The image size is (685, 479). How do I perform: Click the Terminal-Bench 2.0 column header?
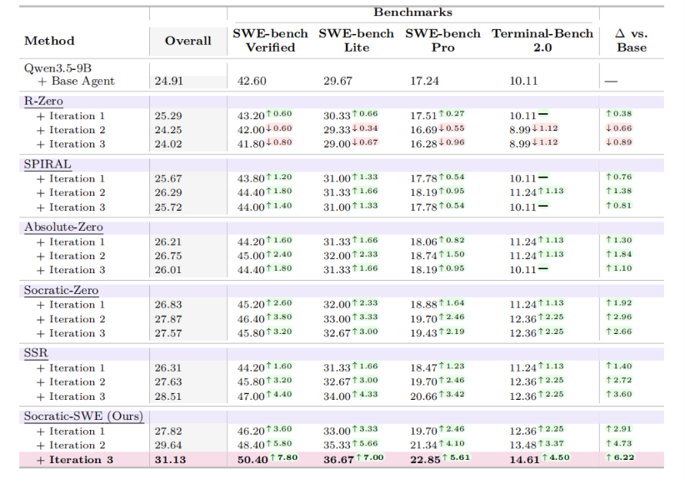click(x=542, y=40)
